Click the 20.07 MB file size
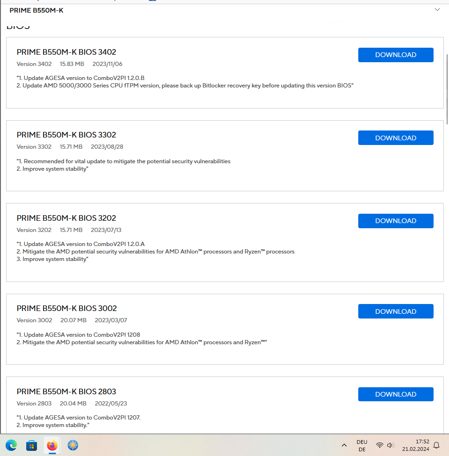The image size is (449, 456). 73,320
